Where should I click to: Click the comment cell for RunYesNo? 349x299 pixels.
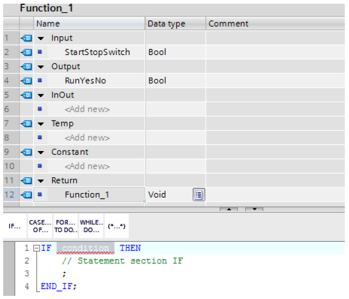(x=275, y=81)
